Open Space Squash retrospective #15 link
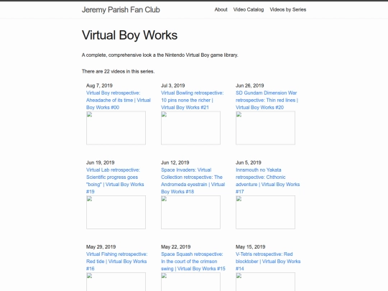 [x=193, y=262]
